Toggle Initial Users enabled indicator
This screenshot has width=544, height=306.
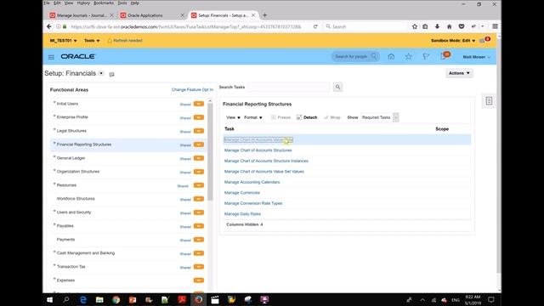(x=199, y=104)
